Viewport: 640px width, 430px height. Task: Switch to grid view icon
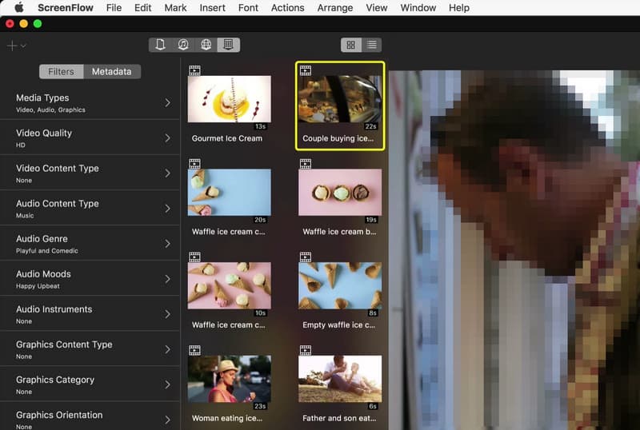click(350, 45)
